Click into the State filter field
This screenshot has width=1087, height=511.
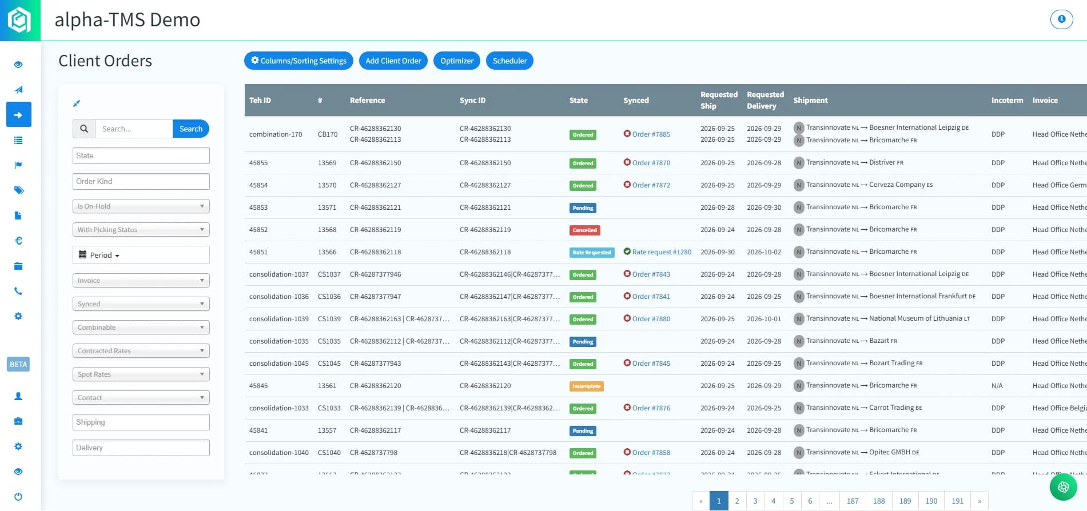pyautogui.click(x=141, y=156)
